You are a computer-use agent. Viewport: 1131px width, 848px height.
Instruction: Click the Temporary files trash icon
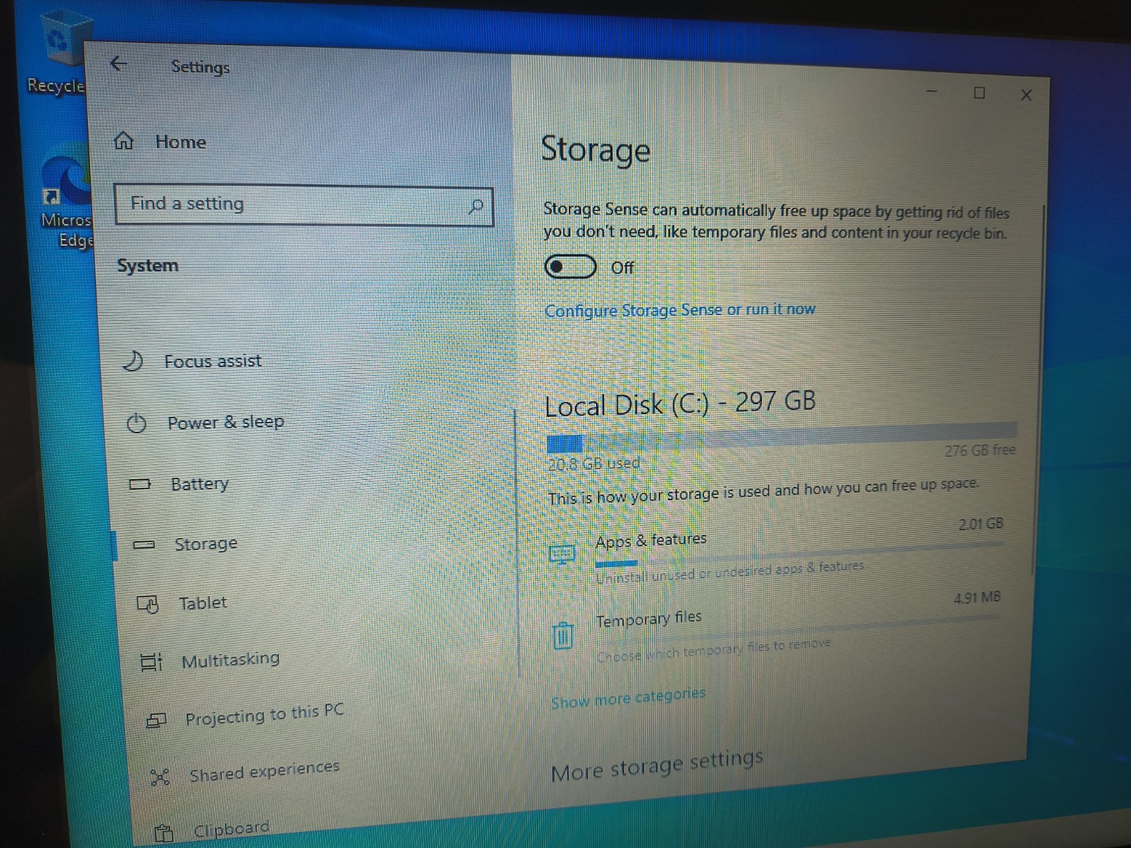click(x=563, y=635)
